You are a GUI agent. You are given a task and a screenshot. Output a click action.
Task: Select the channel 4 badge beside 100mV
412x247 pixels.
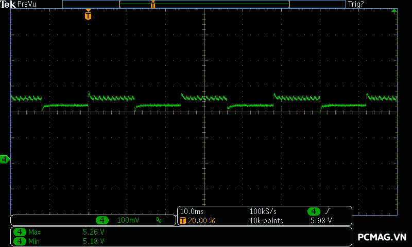[x=102, y=220]
